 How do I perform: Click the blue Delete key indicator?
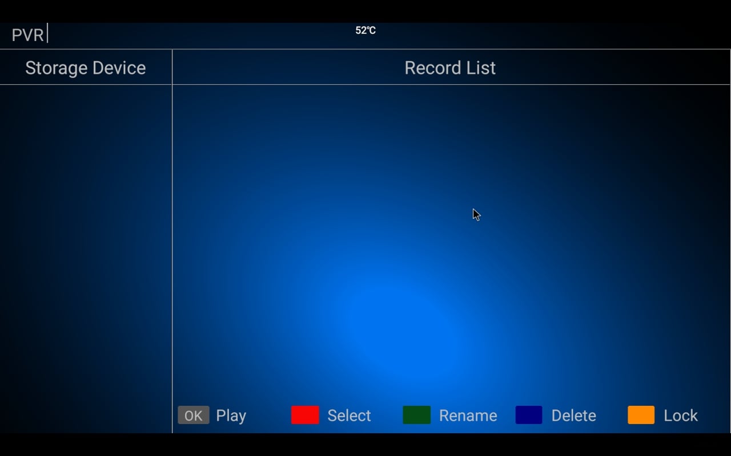(528, 416)
